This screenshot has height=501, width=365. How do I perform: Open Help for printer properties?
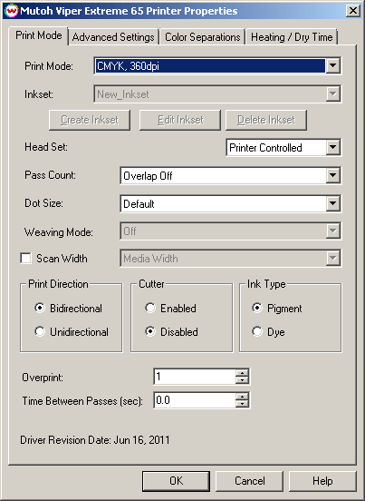(322, 481)
